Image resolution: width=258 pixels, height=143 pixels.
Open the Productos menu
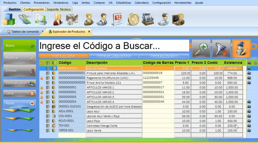click(10, 3)
